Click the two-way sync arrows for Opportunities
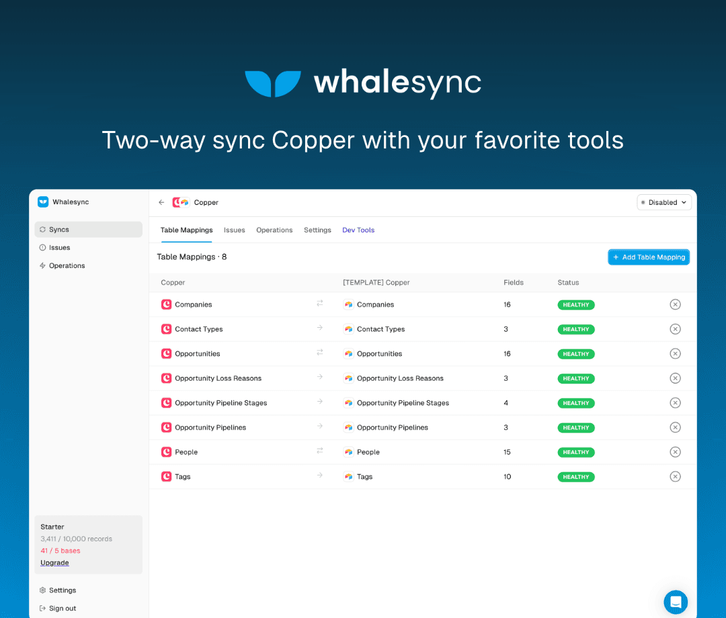 point(319,353)
